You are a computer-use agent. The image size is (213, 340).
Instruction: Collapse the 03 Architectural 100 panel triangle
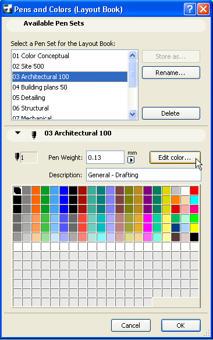[17, 133]
